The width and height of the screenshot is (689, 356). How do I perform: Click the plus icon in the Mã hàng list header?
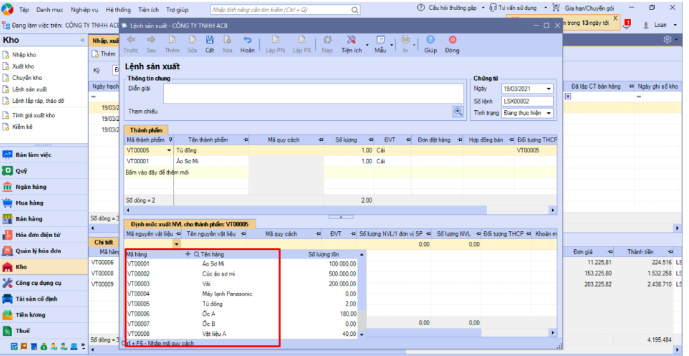coord(188,254)
